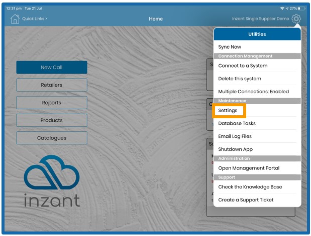The image size is (311, 236).
Task: Start a New Call
Action: point(52,67)
